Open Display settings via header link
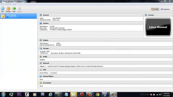 tap(46, 40)
